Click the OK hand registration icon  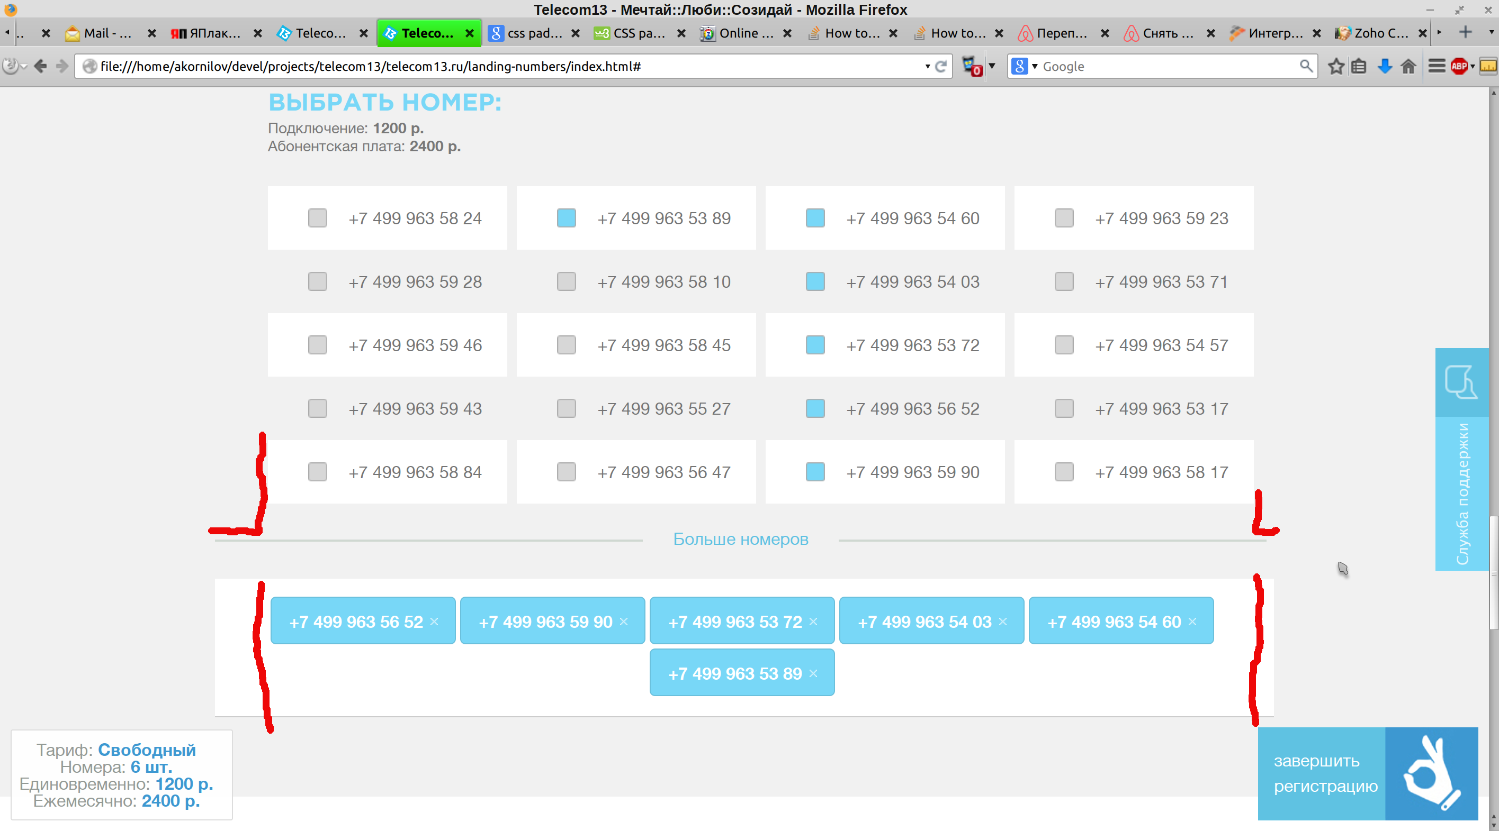tap(1432, 773)
